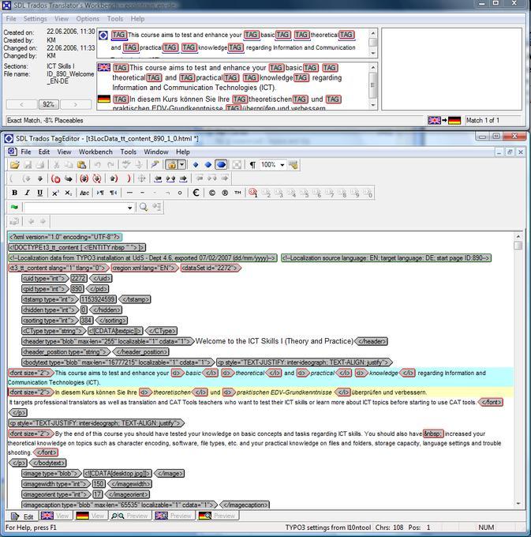Image resolution: width=531 pixels, height=537 pixels.
Task: Switch to German flag Preview tab
Action: click(217, 516)
